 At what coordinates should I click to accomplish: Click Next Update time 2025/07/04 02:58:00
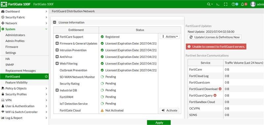[220, 32]
